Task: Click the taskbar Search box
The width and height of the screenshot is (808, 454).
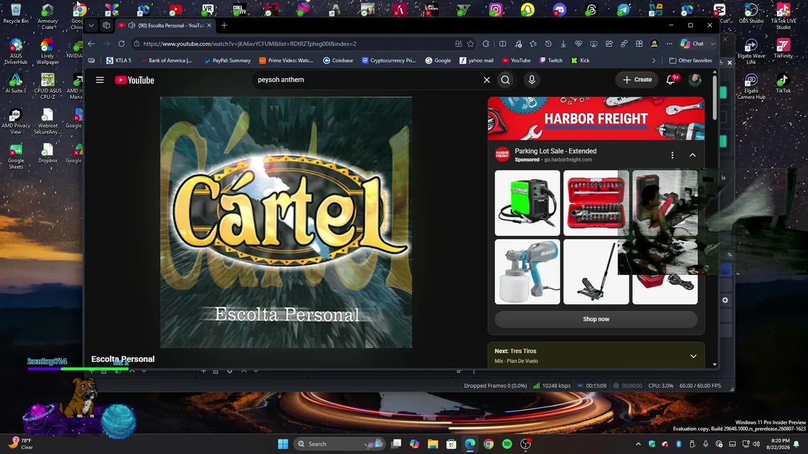Action: pos(340,444)
